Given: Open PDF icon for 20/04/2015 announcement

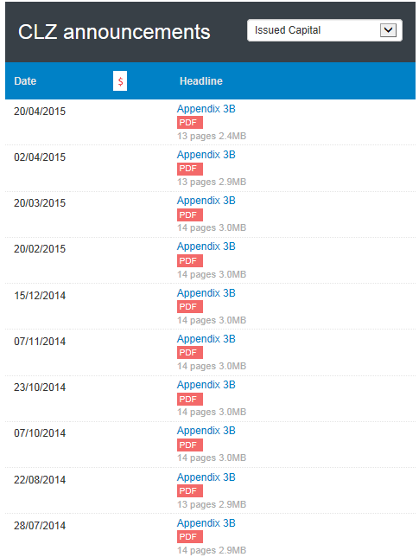Looking at the screenshot, I should pos(190,123).
